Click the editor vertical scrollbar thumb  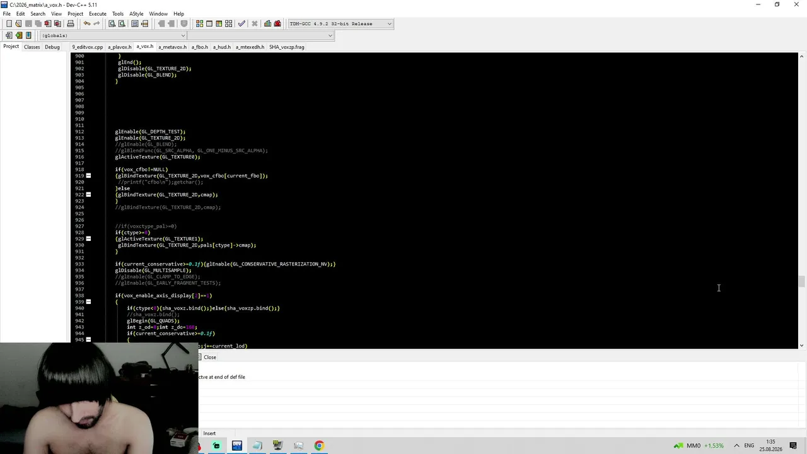point(801,281)
